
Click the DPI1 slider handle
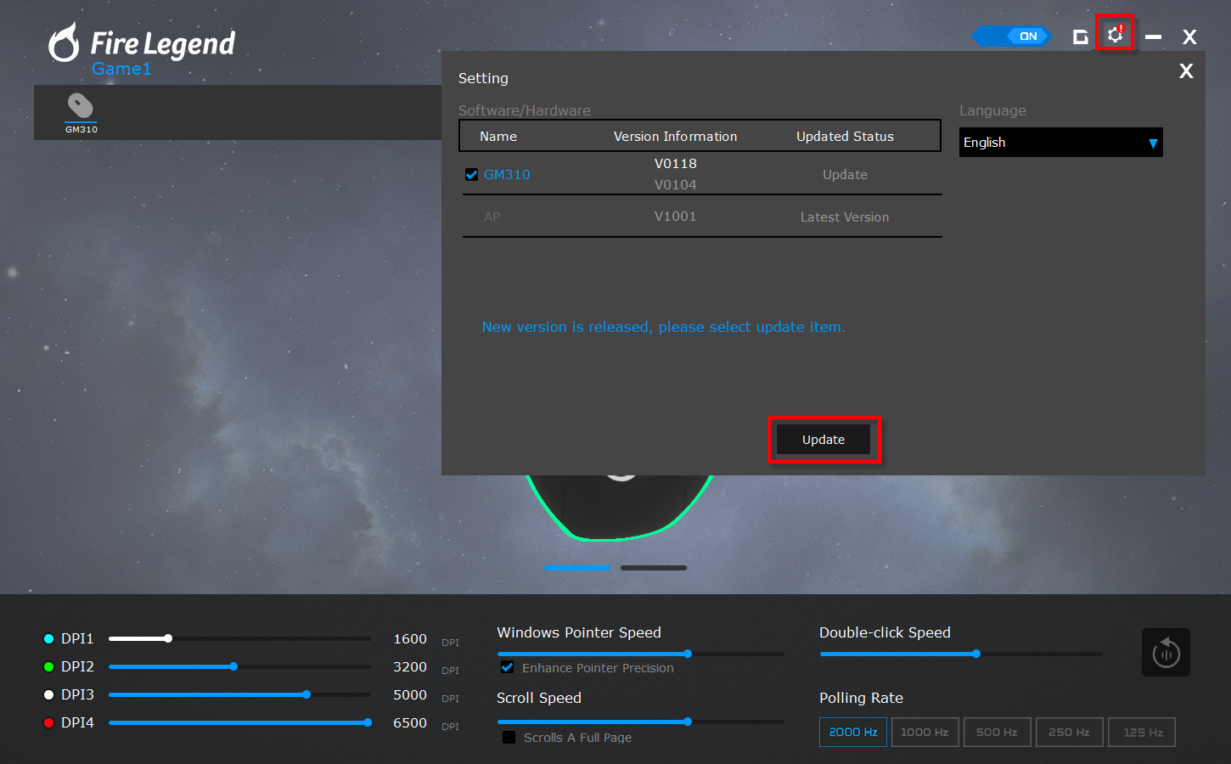(x=168, y=638)
